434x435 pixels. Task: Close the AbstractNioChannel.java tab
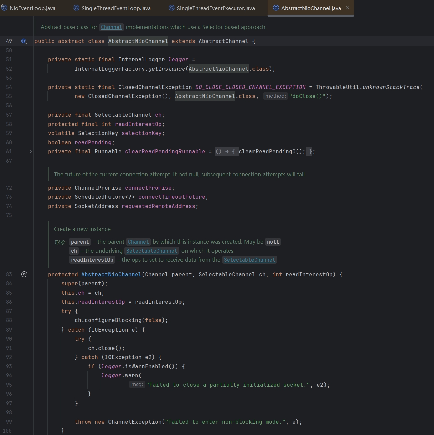[348, 8]
